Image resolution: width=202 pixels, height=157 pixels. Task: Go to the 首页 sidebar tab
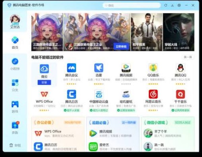15,43
